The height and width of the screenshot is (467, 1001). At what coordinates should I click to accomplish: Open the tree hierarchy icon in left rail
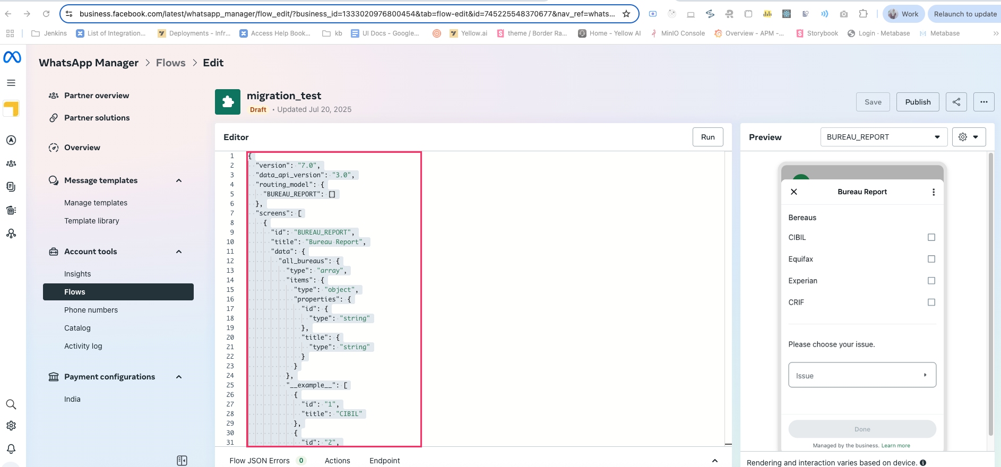pyautogui.click(x=11, y=233)
